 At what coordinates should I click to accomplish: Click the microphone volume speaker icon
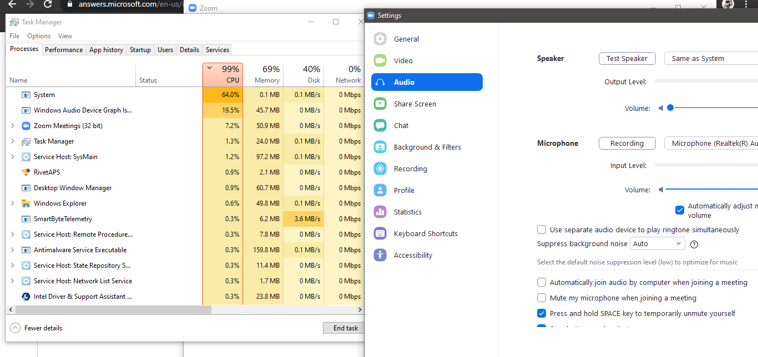[661, 190]
